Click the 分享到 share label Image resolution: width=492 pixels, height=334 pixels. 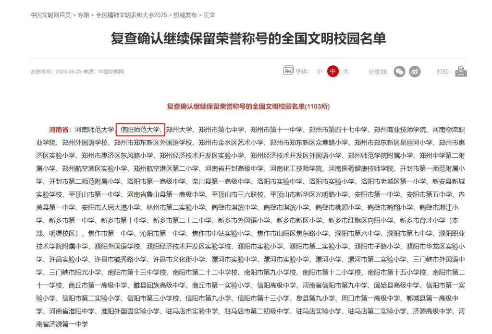pyautogui.click(x=379, y=72)
